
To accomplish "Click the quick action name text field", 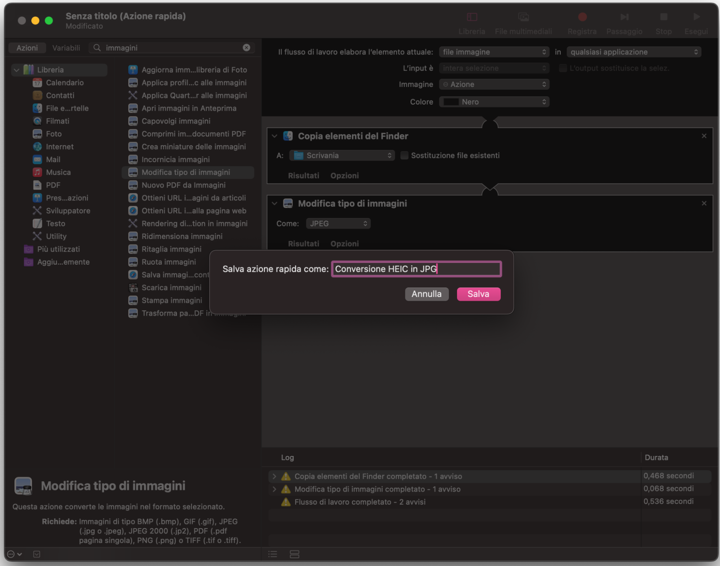I will (x=416, y=269).
